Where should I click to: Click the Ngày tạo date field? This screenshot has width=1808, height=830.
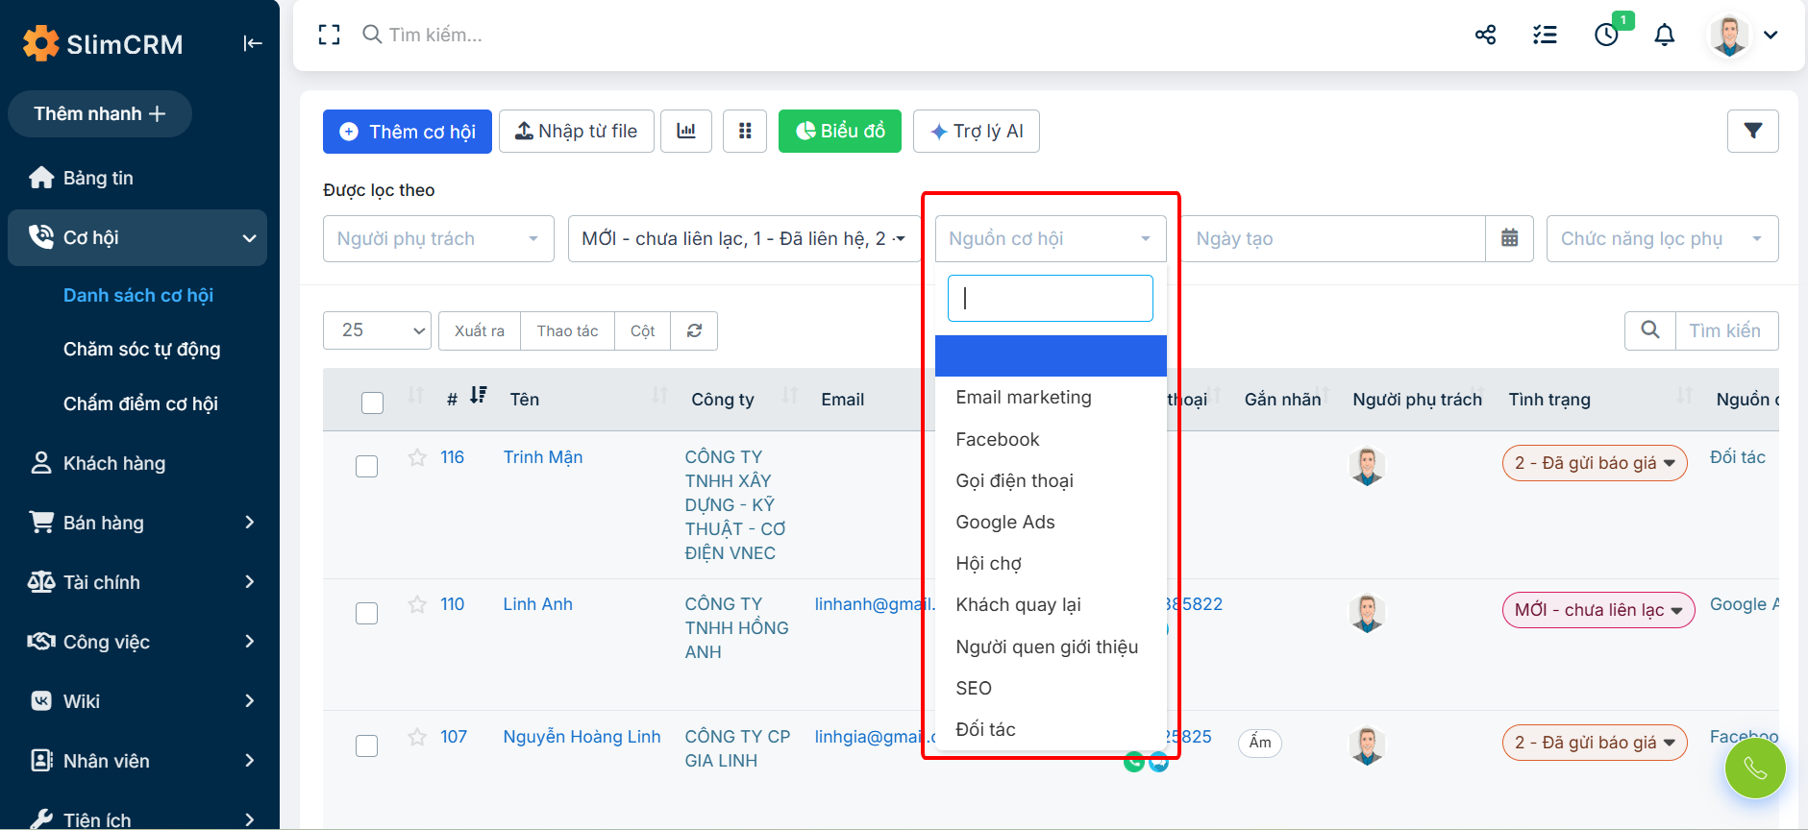[1334, 239]
